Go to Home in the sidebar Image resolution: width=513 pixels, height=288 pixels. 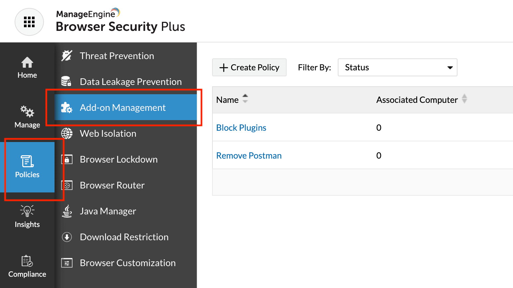point(27,67)
